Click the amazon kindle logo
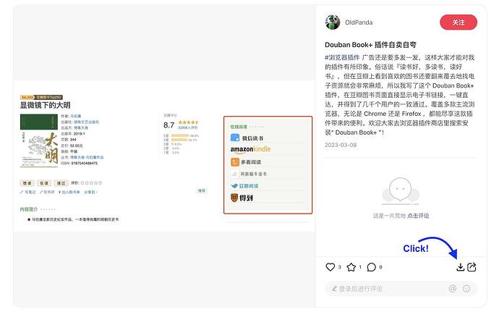This screenshot has width=499, height=312. click(x=250, y=149)
